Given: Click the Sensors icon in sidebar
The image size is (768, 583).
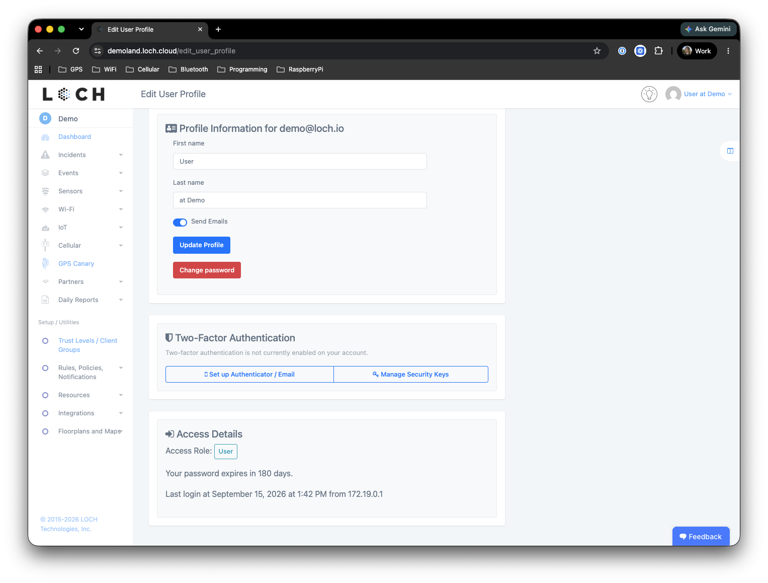Looking at the screenshot, I should tap(45, 191).
